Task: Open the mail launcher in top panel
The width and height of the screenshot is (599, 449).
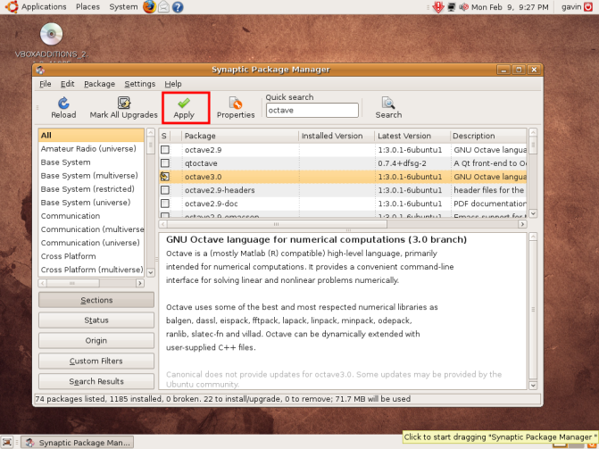Action: (163, 7)
